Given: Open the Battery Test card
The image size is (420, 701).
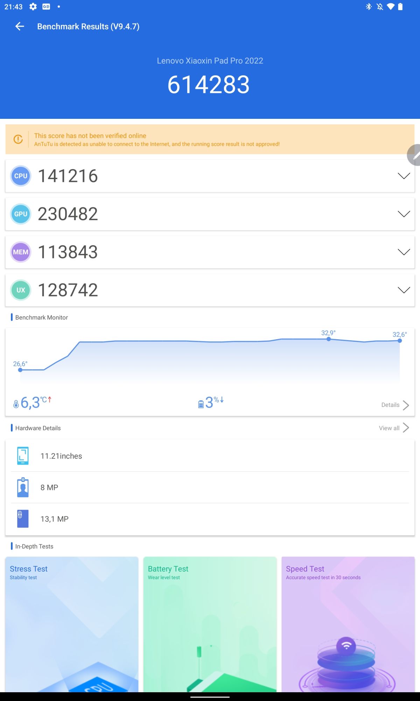Looking at the screenshot, I should pyautogui.click(x=210, y=624).
